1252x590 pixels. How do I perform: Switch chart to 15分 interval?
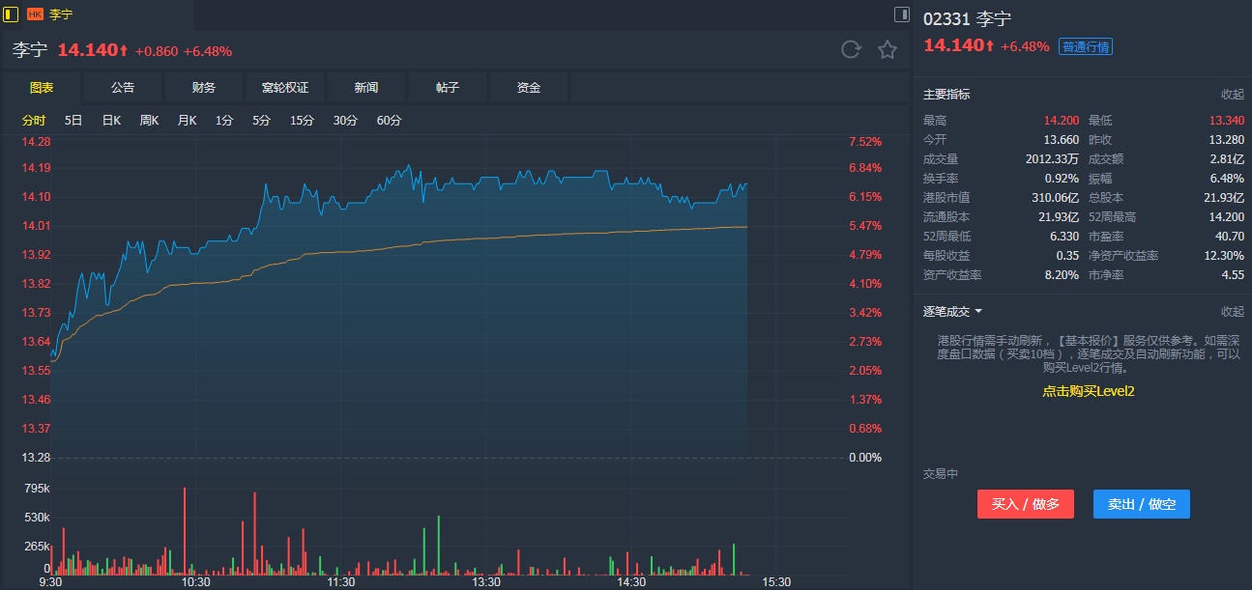click(x=303, y=121)
